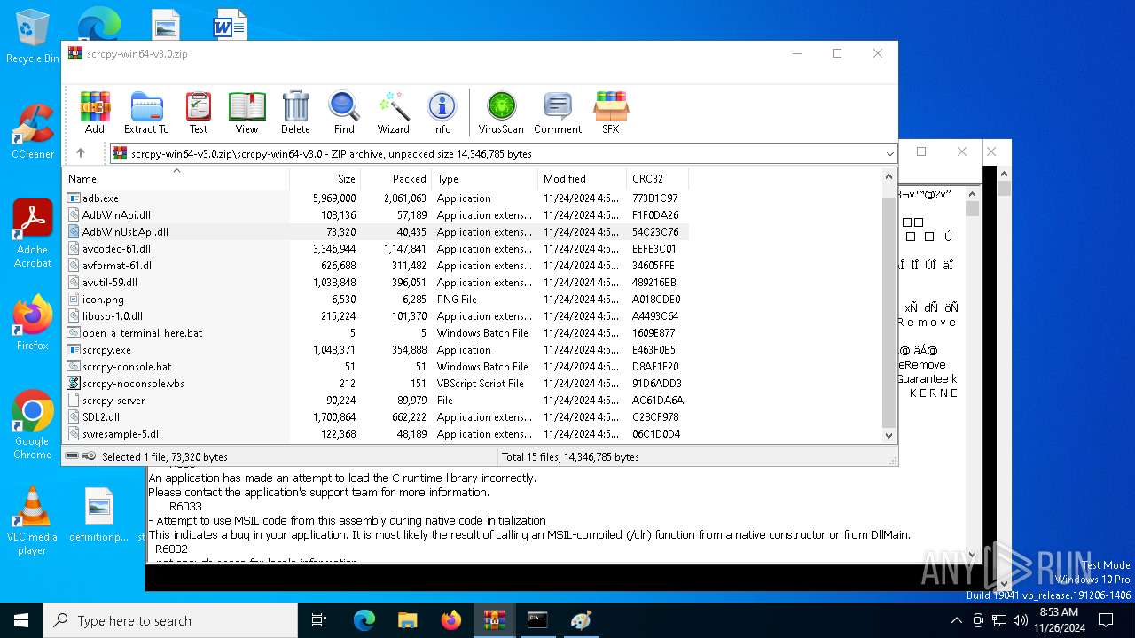Sort files by Name column header

(x=176, y=179)
